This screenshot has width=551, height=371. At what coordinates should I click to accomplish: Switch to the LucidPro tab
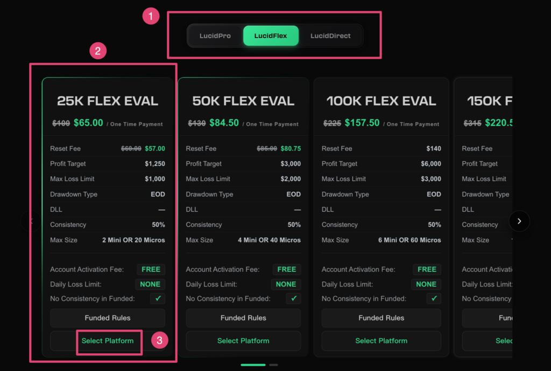point(215,36)
